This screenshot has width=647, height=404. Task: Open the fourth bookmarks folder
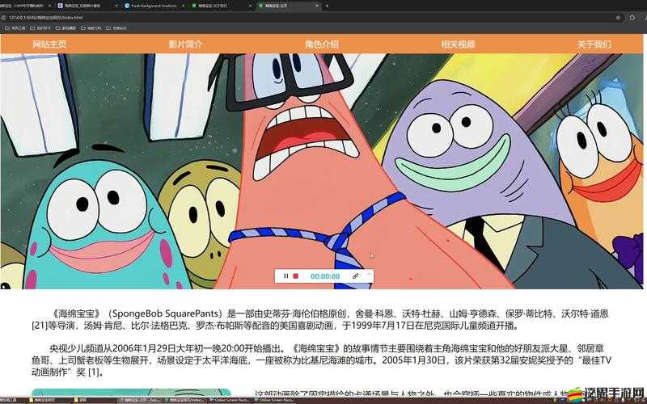point(91,28)
